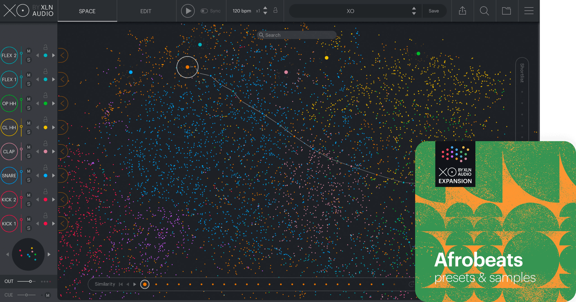
Task: Select the OP HH channel pad
Action: (9, 103)
